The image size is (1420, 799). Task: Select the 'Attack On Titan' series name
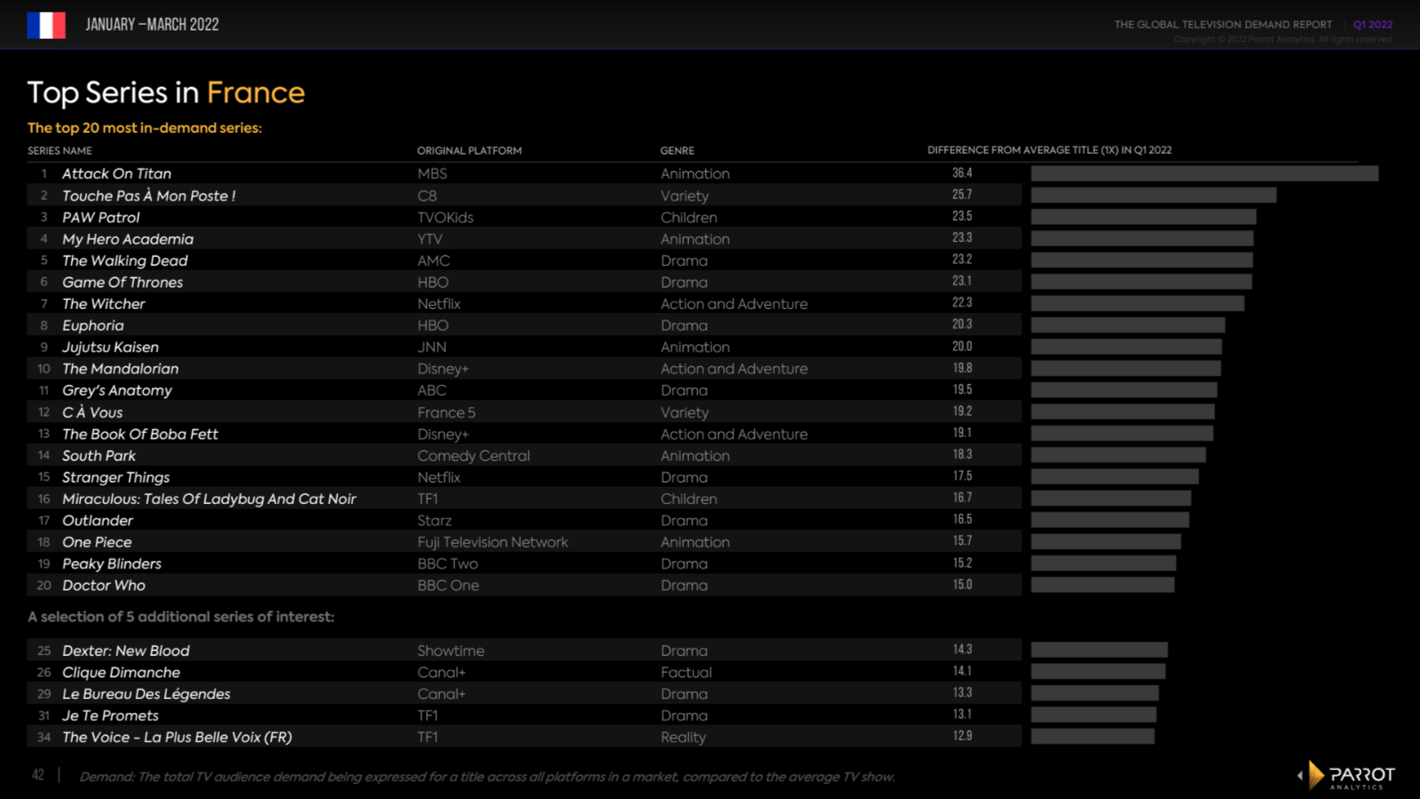click(x=117, y=174)
